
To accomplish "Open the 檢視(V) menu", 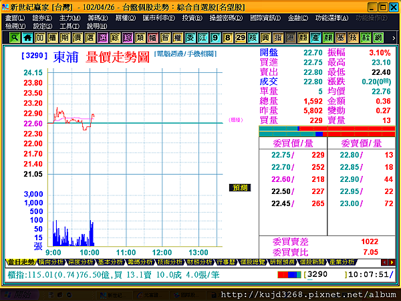I will click(15, 26).
